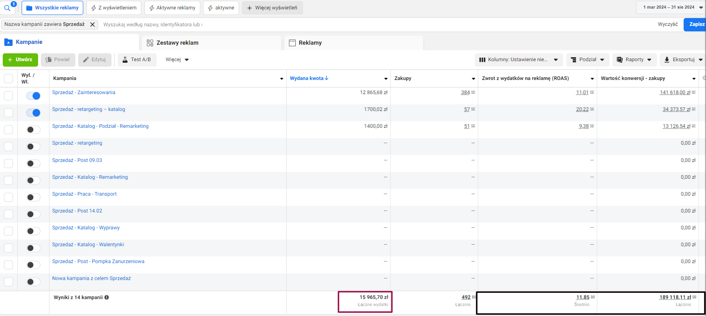
Task: Enable Sprzedaż - Post 09.03 campaign toggle
Action: tap(33, 163)
